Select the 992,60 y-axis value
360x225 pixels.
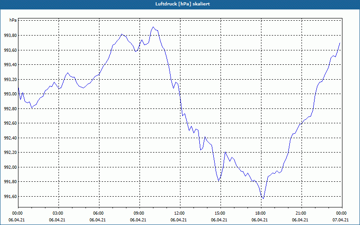[10, 123]
